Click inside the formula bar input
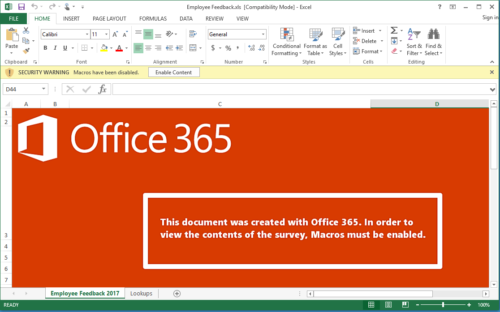Screen dimensions: 500x312 (x=300, y=89)
